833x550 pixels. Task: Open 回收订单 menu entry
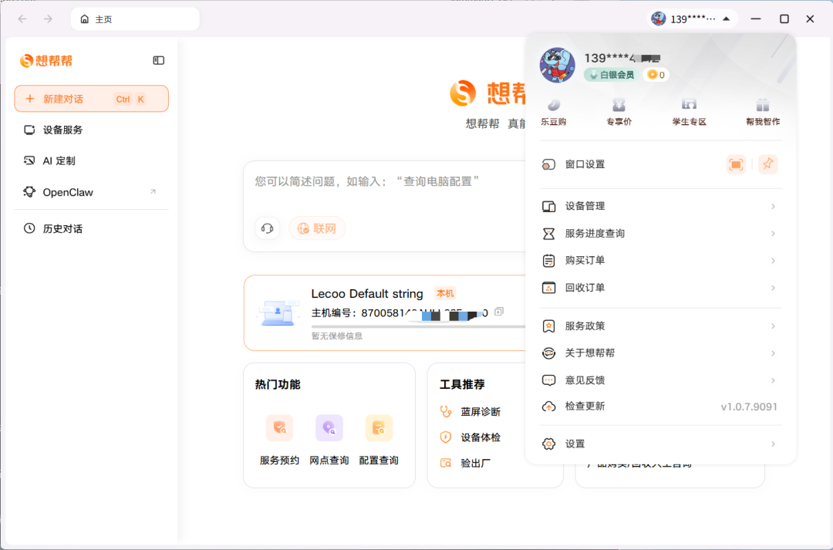point(660,288)
